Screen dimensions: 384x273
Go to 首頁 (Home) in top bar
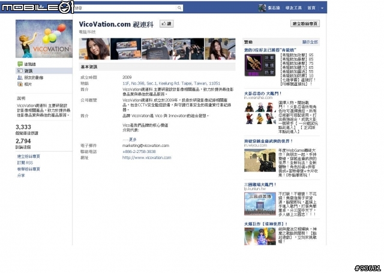coord(311,8)
